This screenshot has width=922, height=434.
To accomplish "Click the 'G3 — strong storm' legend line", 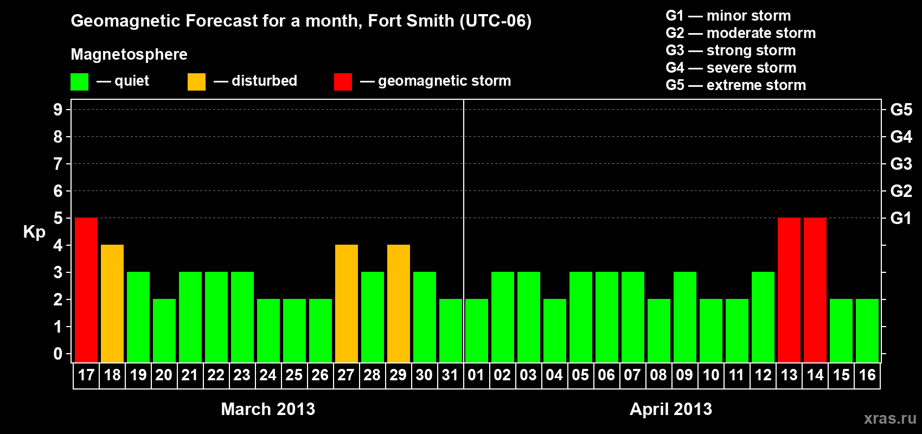I will point(731,50).
